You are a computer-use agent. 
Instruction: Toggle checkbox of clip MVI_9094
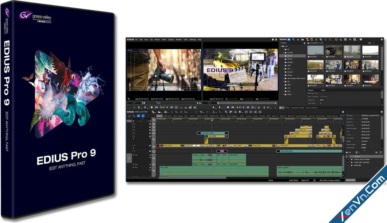point(327,86)
